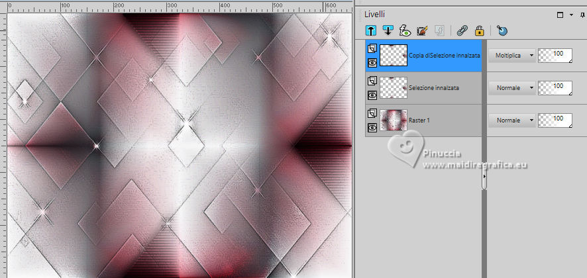This screenshot has height=278, width=587.
Task: Open blend mode dropdown for Selezione innalzata
Action: 511,88
